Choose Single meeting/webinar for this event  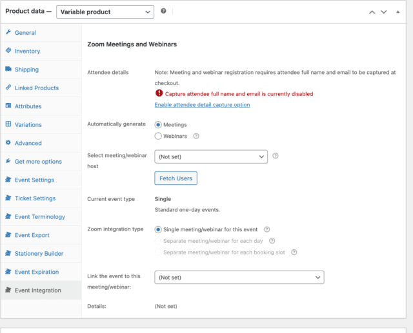(158, 229)
